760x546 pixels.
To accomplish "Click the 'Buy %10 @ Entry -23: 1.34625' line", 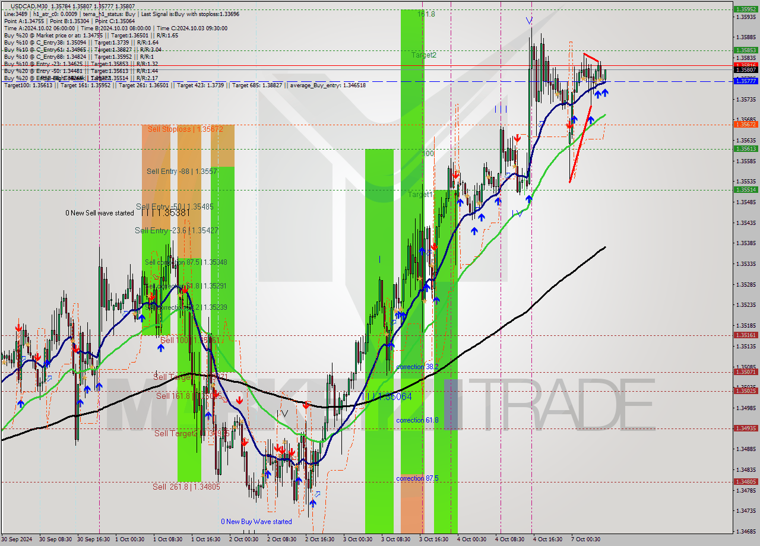I will coord(81,64).
